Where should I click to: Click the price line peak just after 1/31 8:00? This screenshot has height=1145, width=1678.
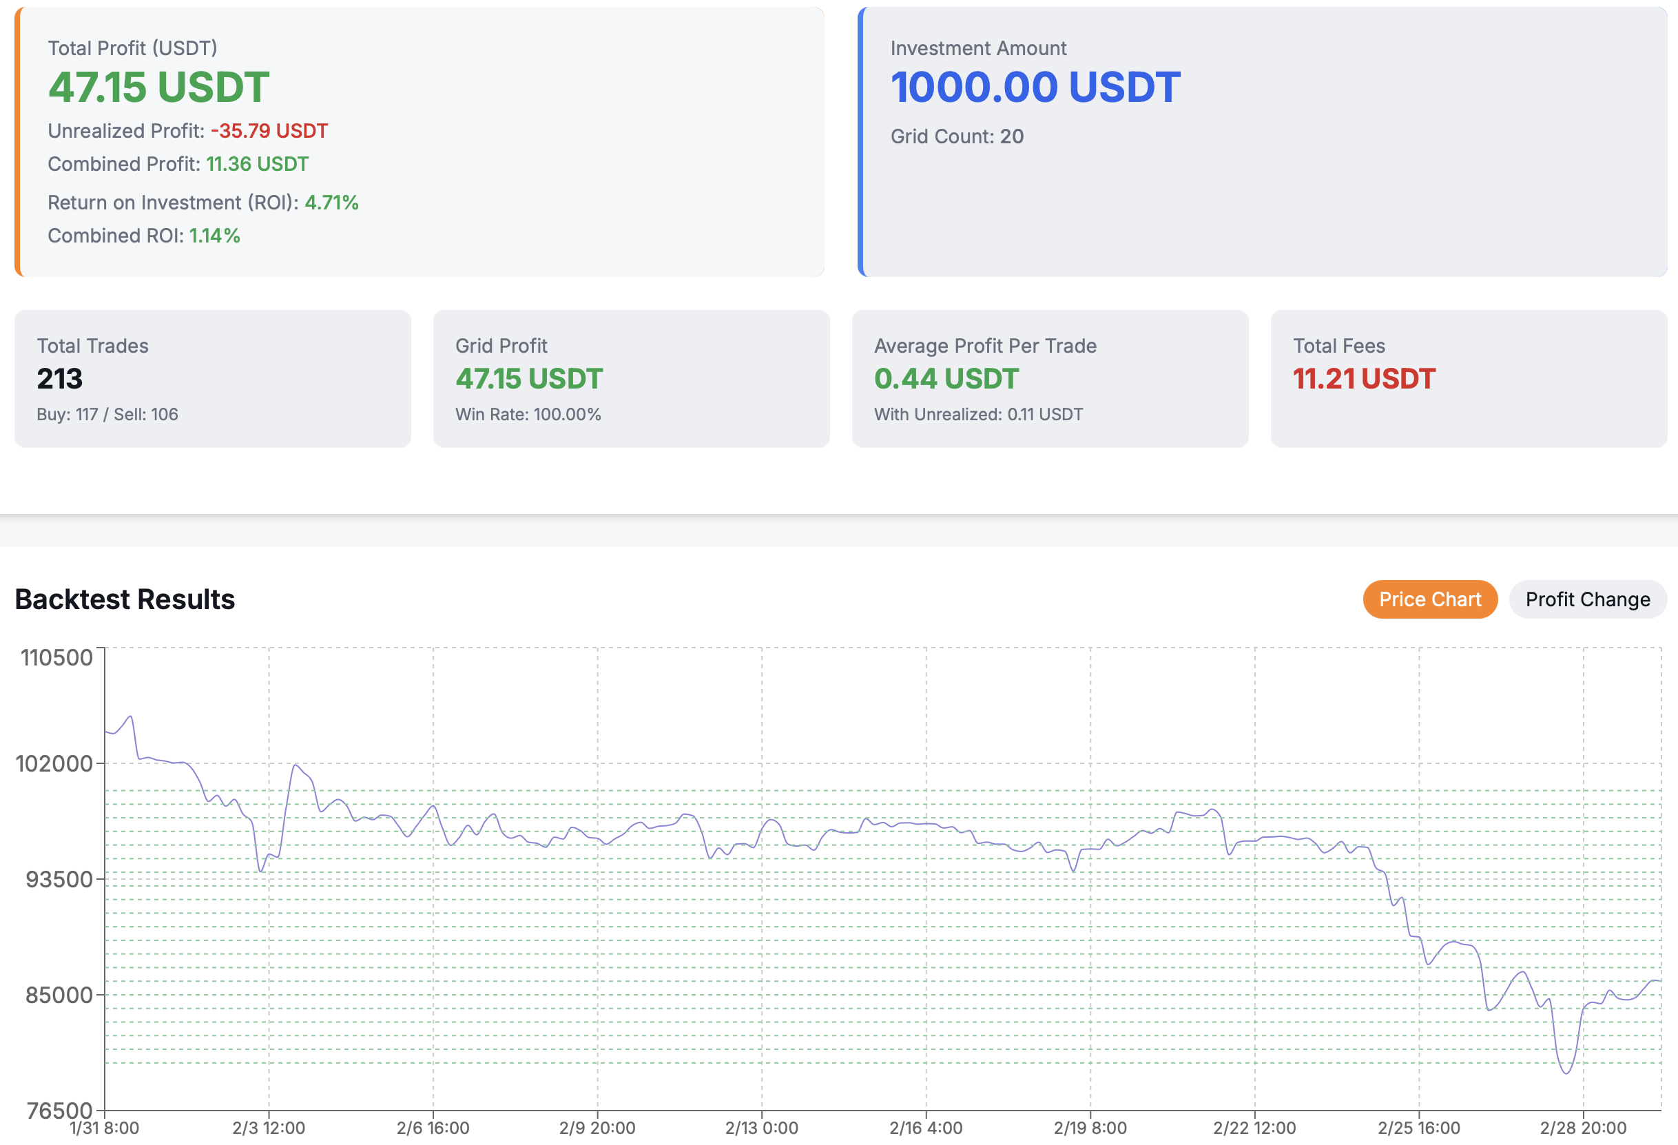click(131, 717)
